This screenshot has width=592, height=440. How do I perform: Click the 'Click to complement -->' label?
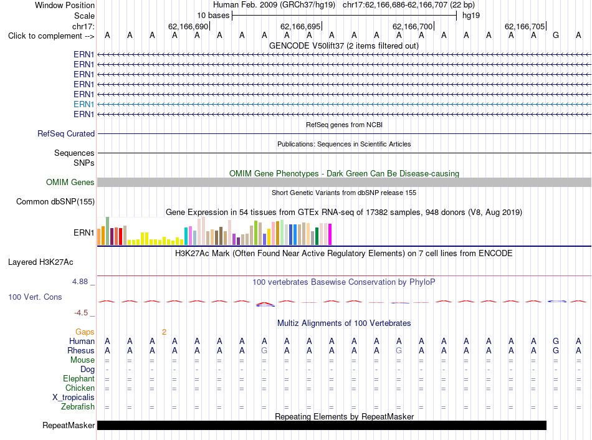[51, 36]
